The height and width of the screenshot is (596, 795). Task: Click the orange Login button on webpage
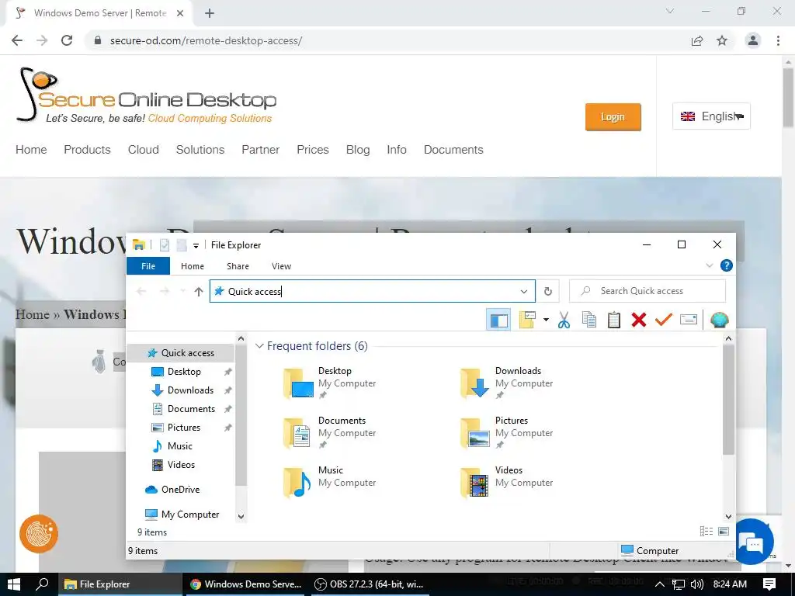pyautogui.click(x=613, y=117)
